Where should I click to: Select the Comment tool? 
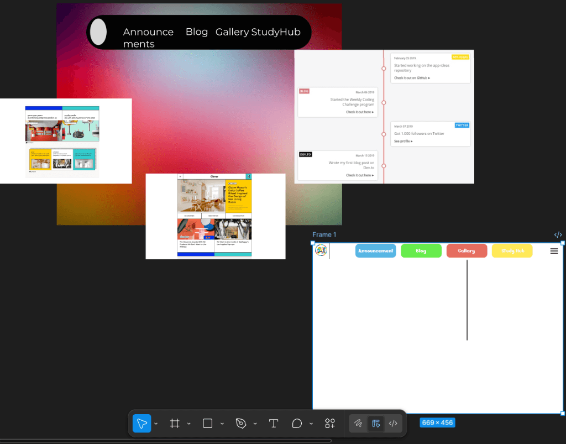click(297, 424)
